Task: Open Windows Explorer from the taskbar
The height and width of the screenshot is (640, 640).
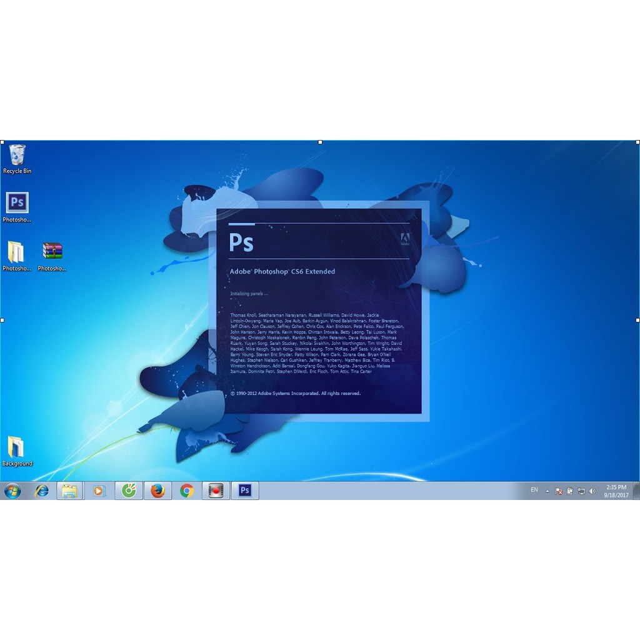Action: tap(70, 491)
